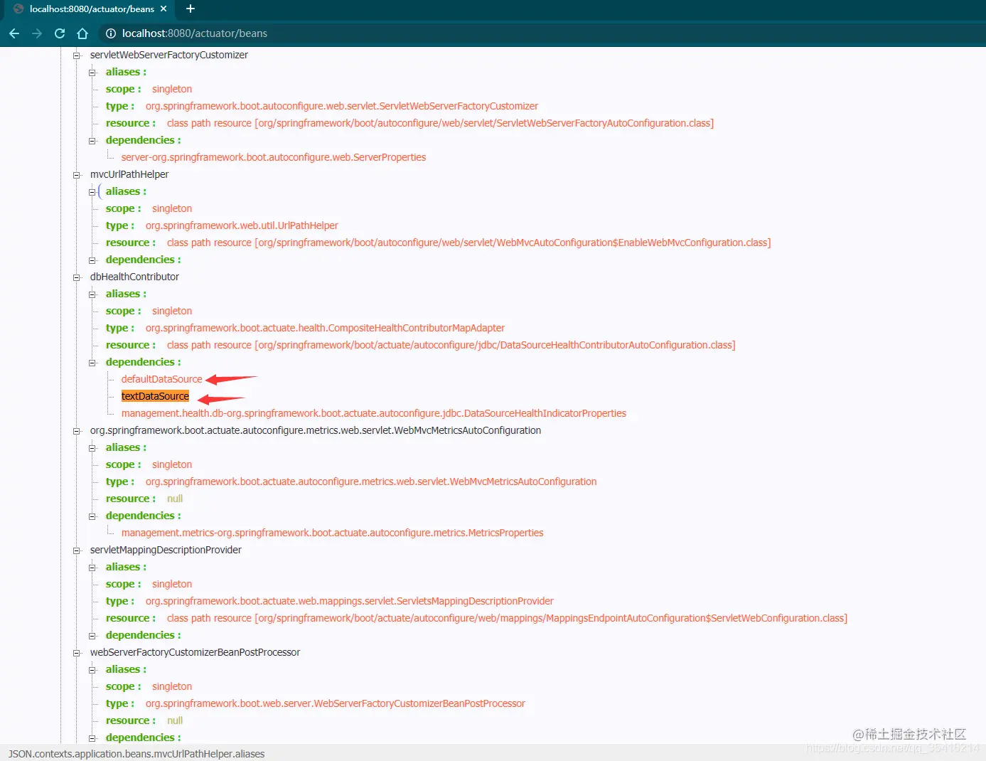Close the localhost:8080/actuator/beans tab

164,9
